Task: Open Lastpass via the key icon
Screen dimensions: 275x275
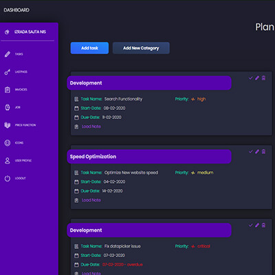Action: point(8,72)
